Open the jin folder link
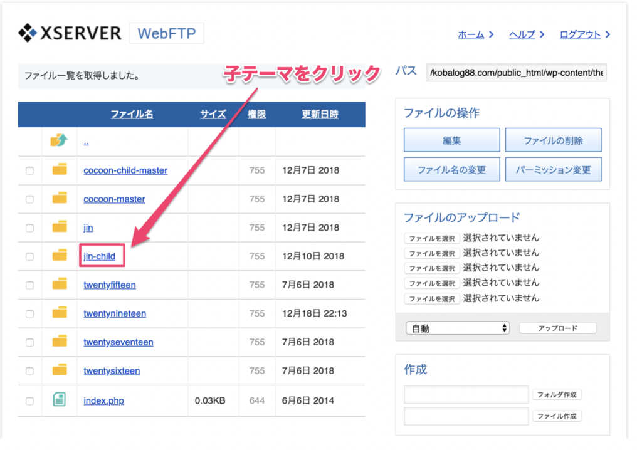Screen dimensions: 642x450 point(88,228)
